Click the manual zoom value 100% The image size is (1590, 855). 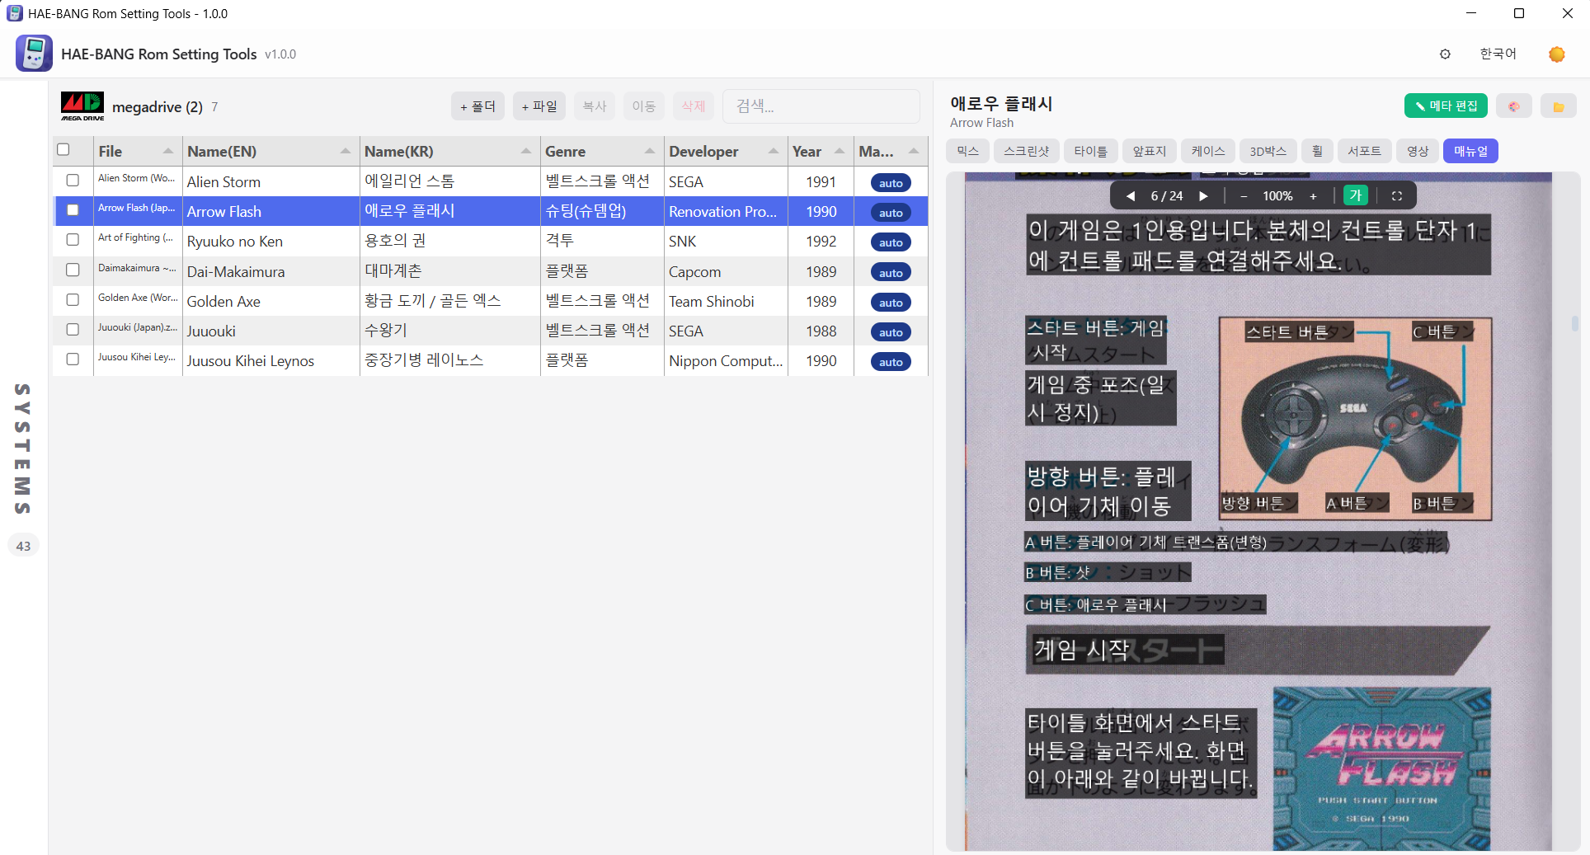coord(1277,196)
